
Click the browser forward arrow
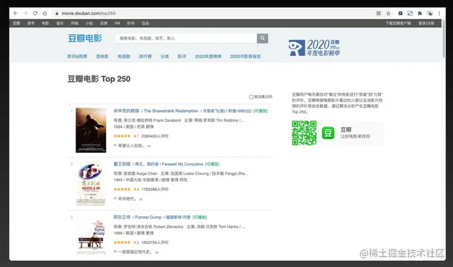(x=25, y=13)
